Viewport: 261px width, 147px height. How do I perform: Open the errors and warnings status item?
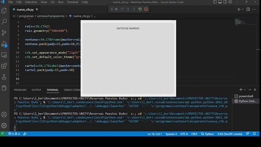click(x=14, y=134)
